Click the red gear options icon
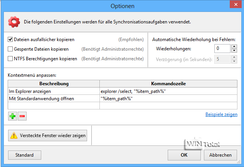Viewport: 244px width, 167px height. (x=14, y=22)
